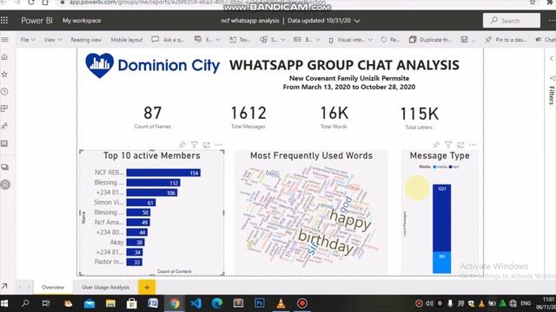Screen dimensions: 556x312
Task: Open filter icon on Message Type visual
Action: (x=448, y=145)
